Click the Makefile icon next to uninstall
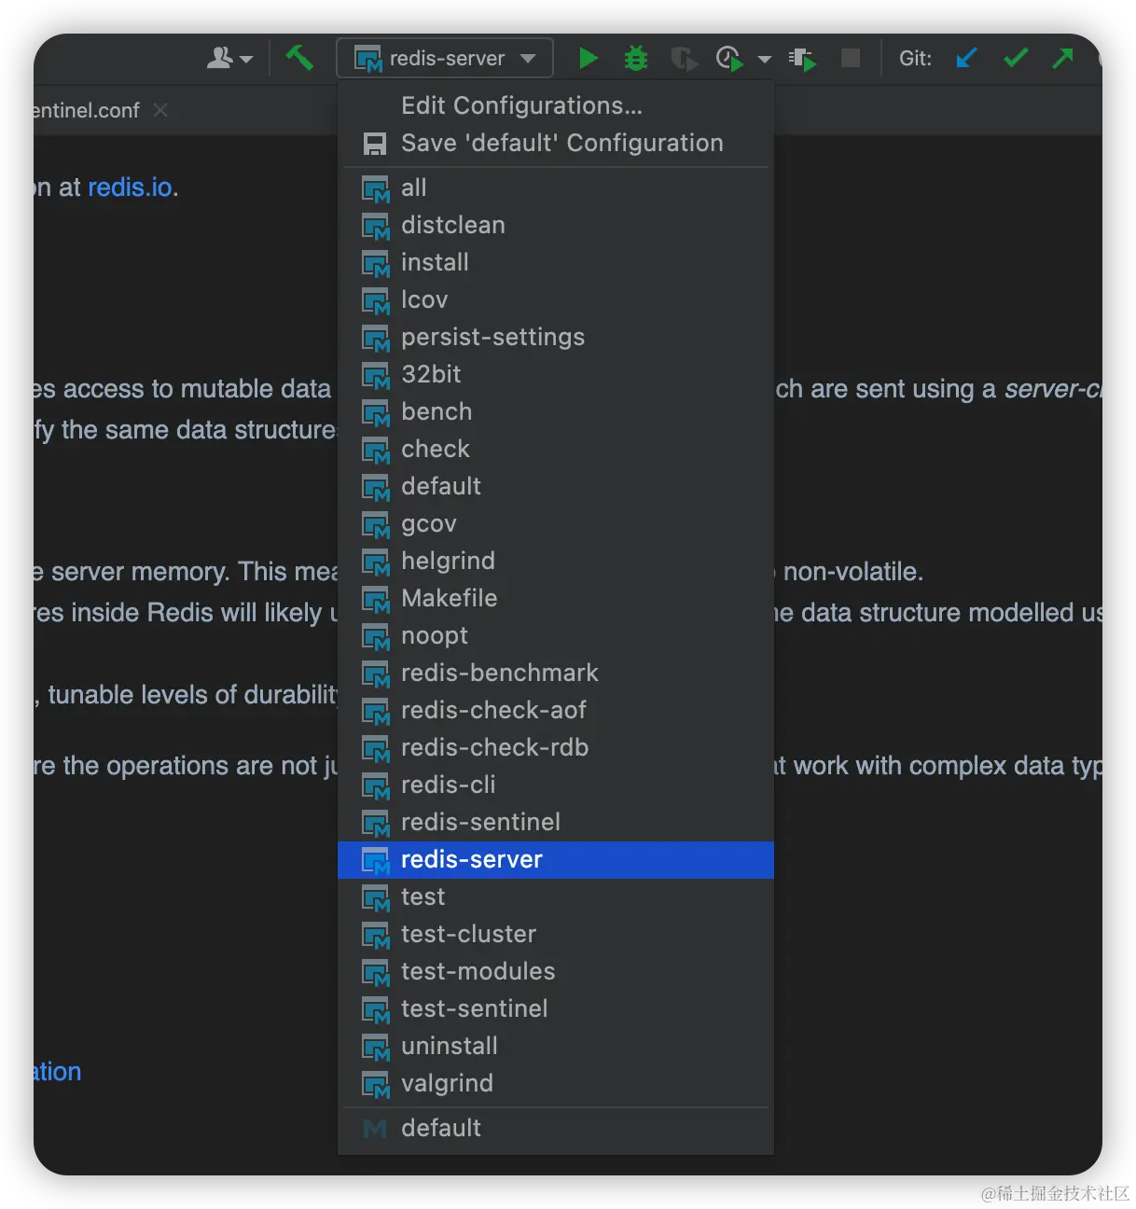Viewport: 1136px width, 1209px height. pos(376,1048)
